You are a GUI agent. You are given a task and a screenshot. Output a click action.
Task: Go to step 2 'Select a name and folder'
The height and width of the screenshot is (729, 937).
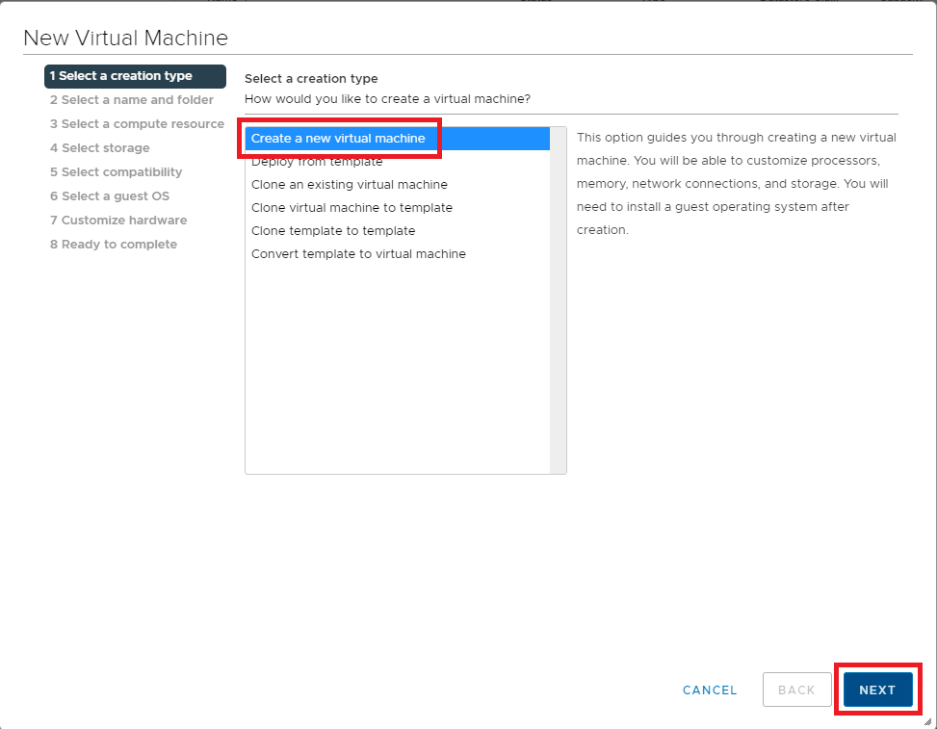(132, 100)
